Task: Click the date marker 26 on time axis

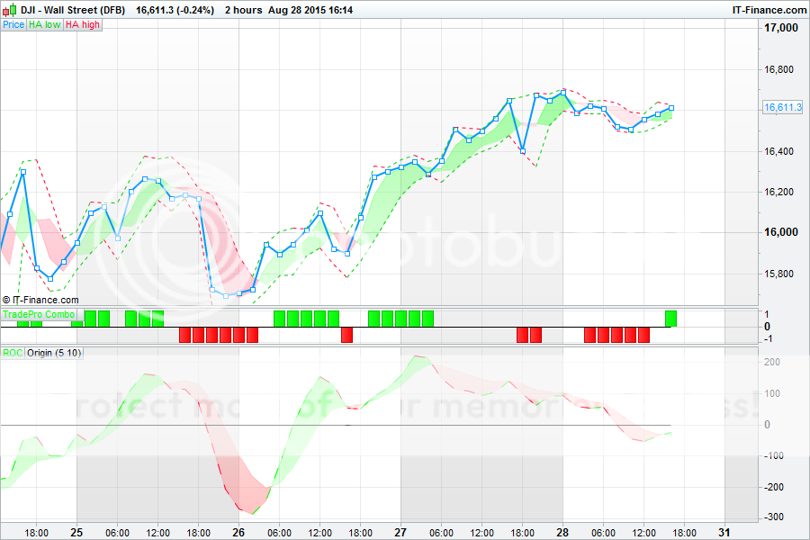Action: tap(238, 531)
